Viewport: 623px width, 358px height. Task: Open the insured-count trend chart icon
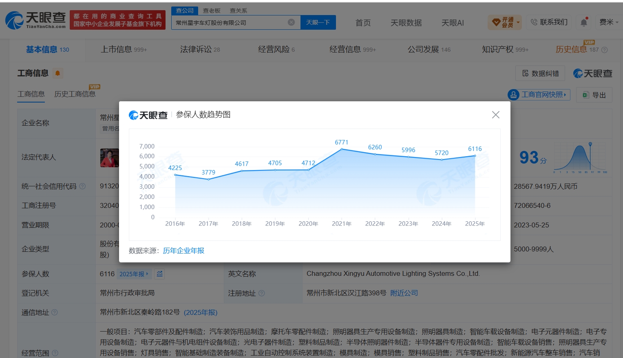click(160, 274)
